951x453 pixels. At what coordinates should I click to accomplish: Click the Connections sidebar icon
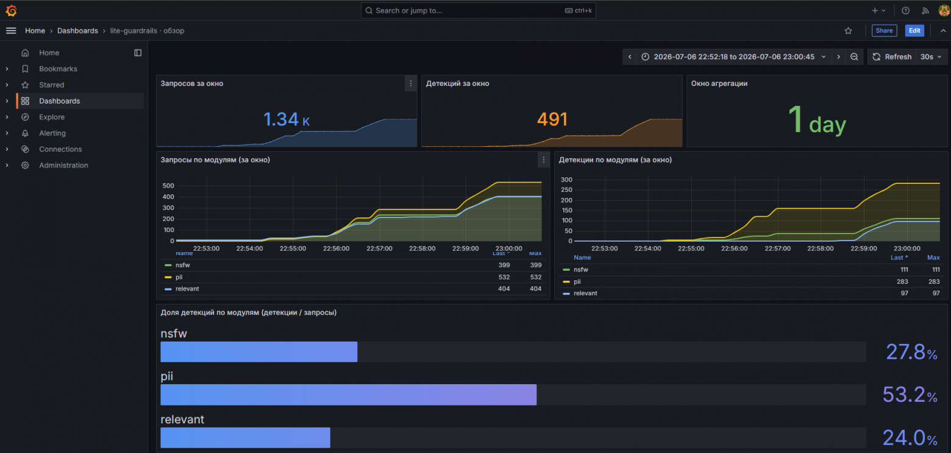(x=25, y=149)
